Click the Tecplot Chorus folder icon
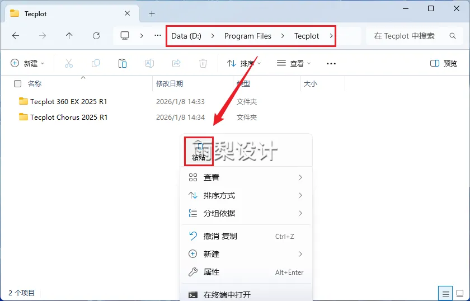 point(23,117)
